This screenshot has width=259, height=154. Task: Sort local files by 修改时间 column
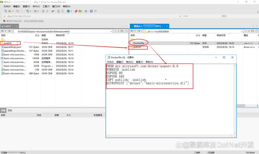(60, 35)
